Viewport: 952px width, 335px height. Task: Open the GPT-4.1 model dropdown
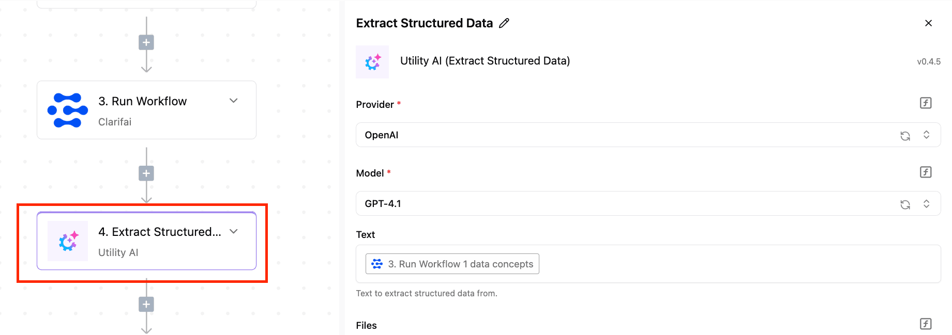click(648, 203)
